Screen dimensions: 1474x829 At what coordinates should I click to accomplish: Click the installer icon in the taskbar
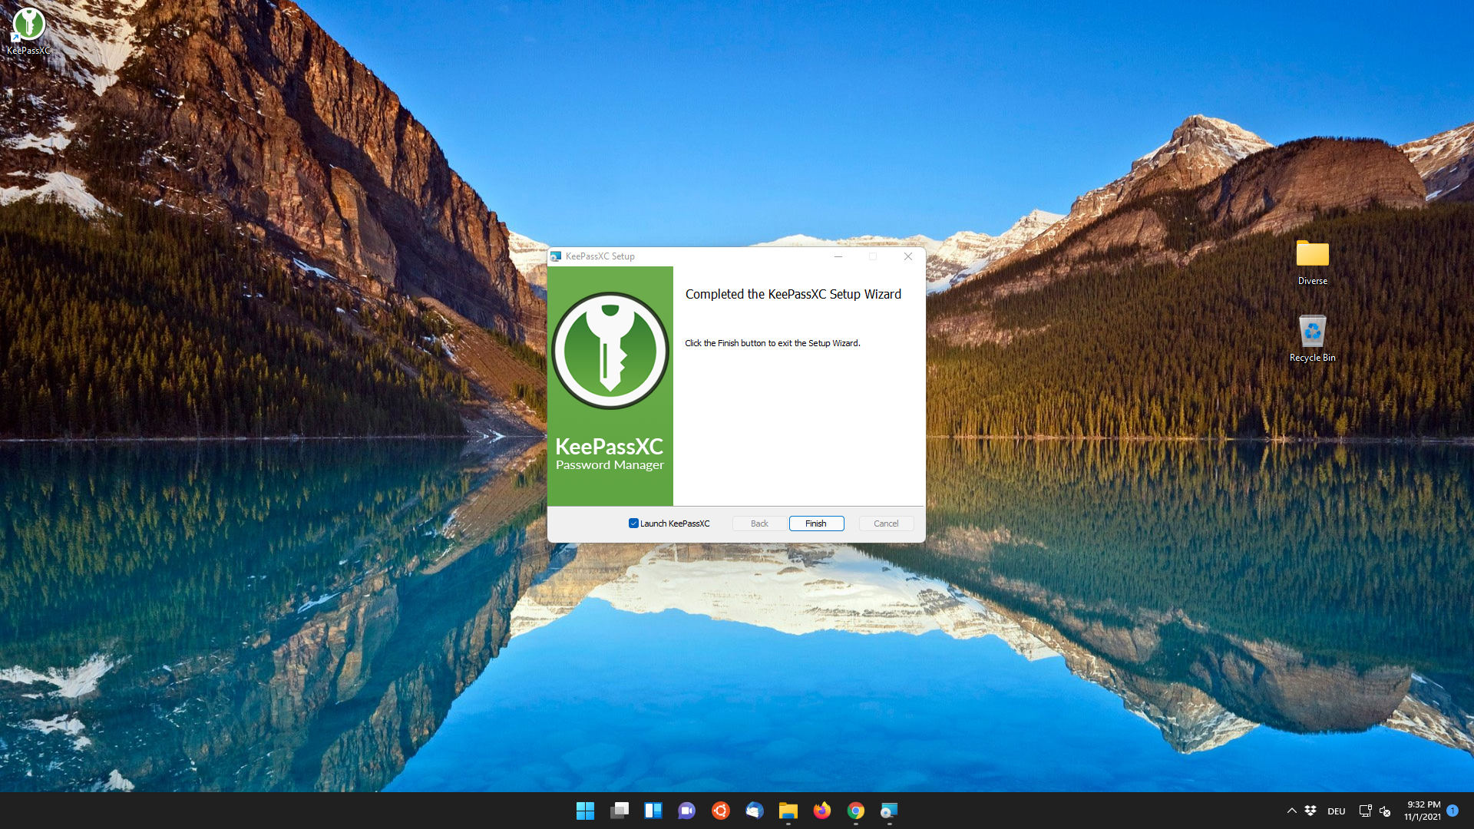pyautogui.click(x=889, y=811)
